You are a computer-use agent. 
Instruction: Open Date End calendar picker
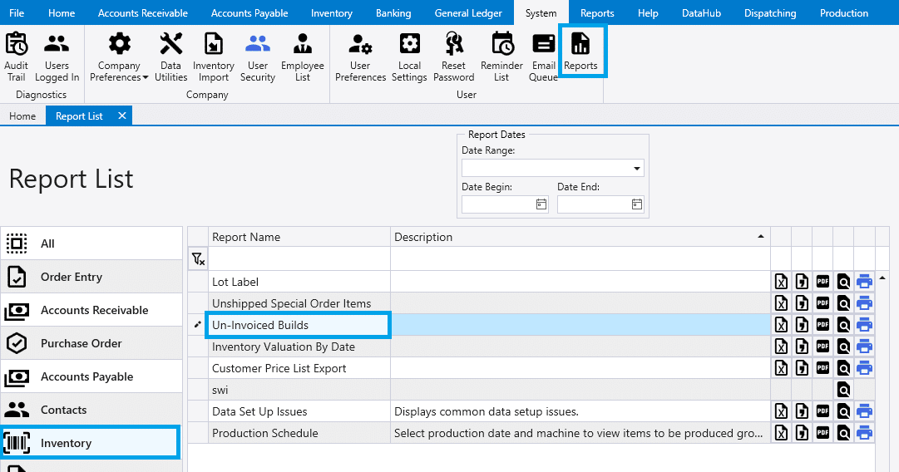tap(637, 204)
